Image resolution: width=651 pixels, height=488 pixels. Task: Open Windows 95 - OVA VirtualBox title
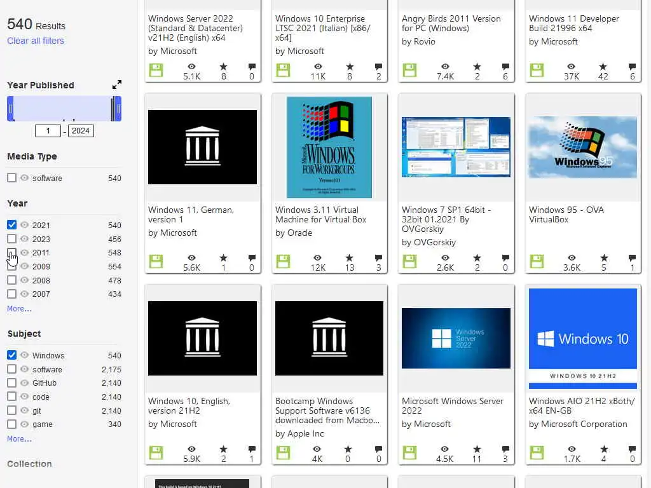tap(566, 215)
